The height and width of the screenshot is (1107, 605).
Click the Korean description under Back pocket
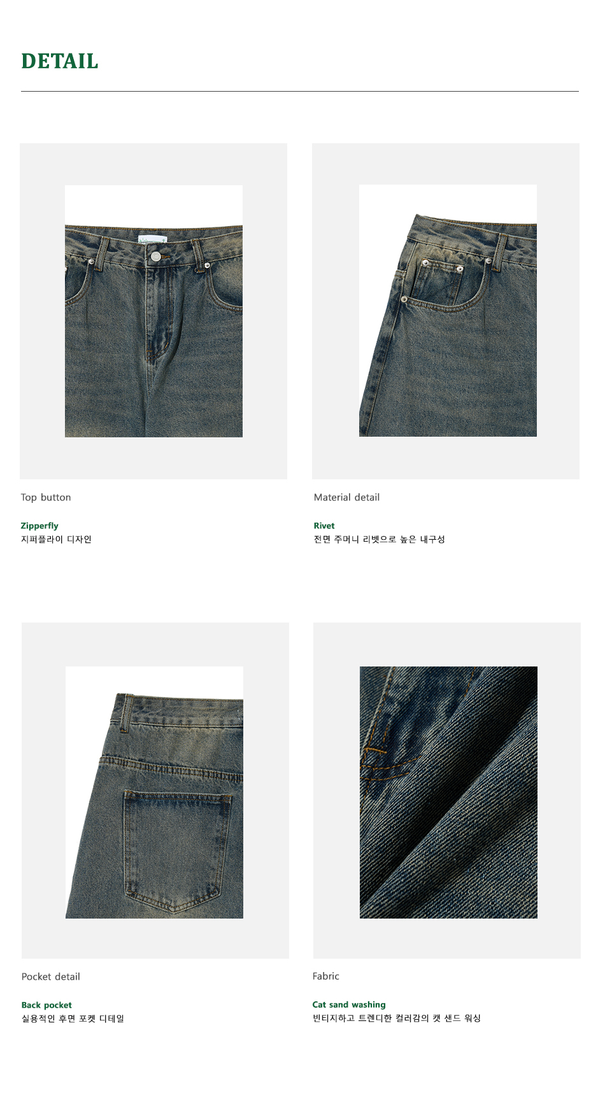[x=73, y=1019]
